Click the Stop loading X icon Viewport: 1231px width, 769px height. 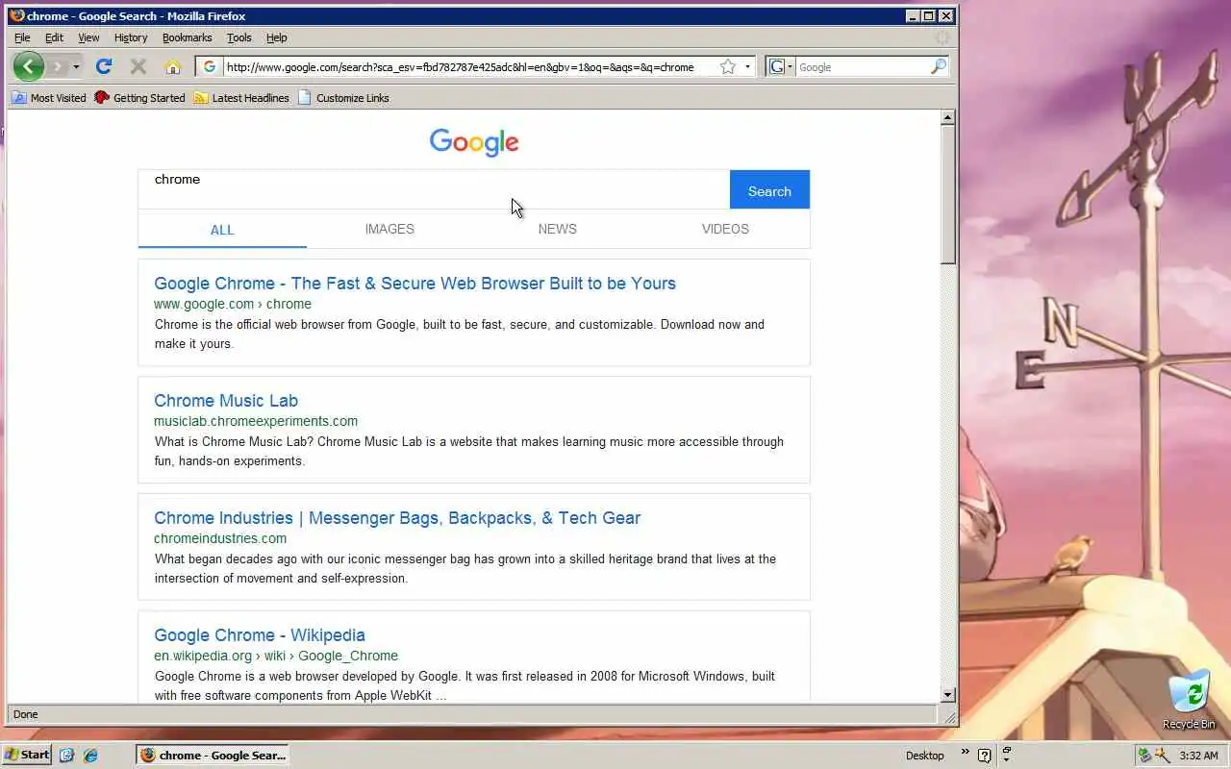pyautogui.click(x=138, y=66)
